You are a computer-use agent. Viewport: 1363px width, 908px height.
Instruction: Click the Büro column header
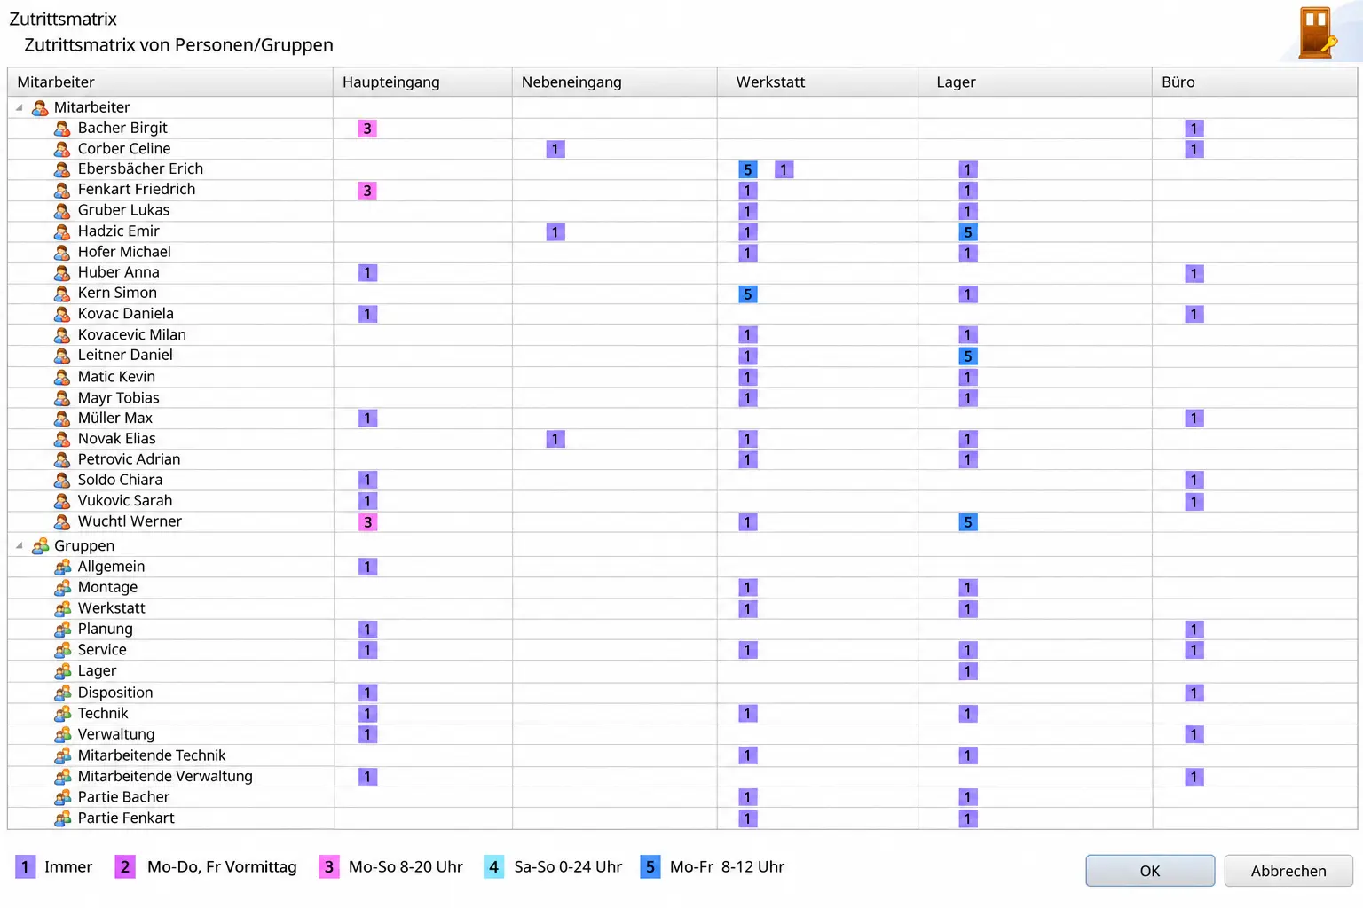coord(1255,82)
